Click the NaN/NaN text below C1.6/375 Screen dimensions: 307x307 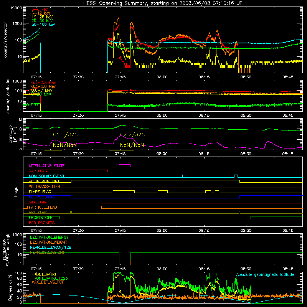point(65,145)
